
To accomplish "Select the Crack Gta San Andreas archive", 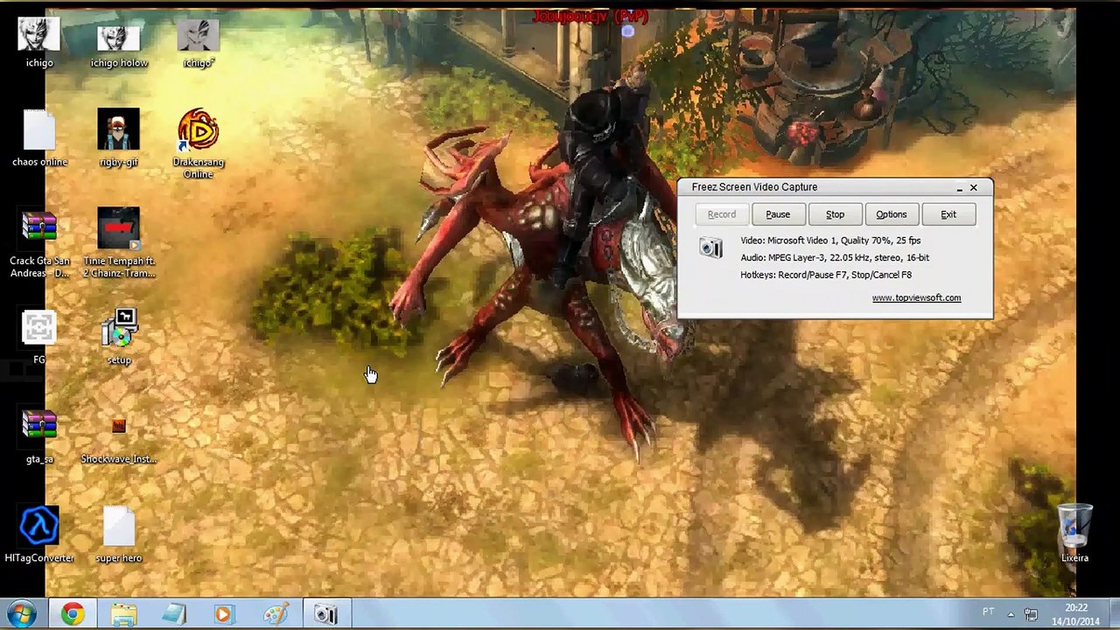I will 39,243.
